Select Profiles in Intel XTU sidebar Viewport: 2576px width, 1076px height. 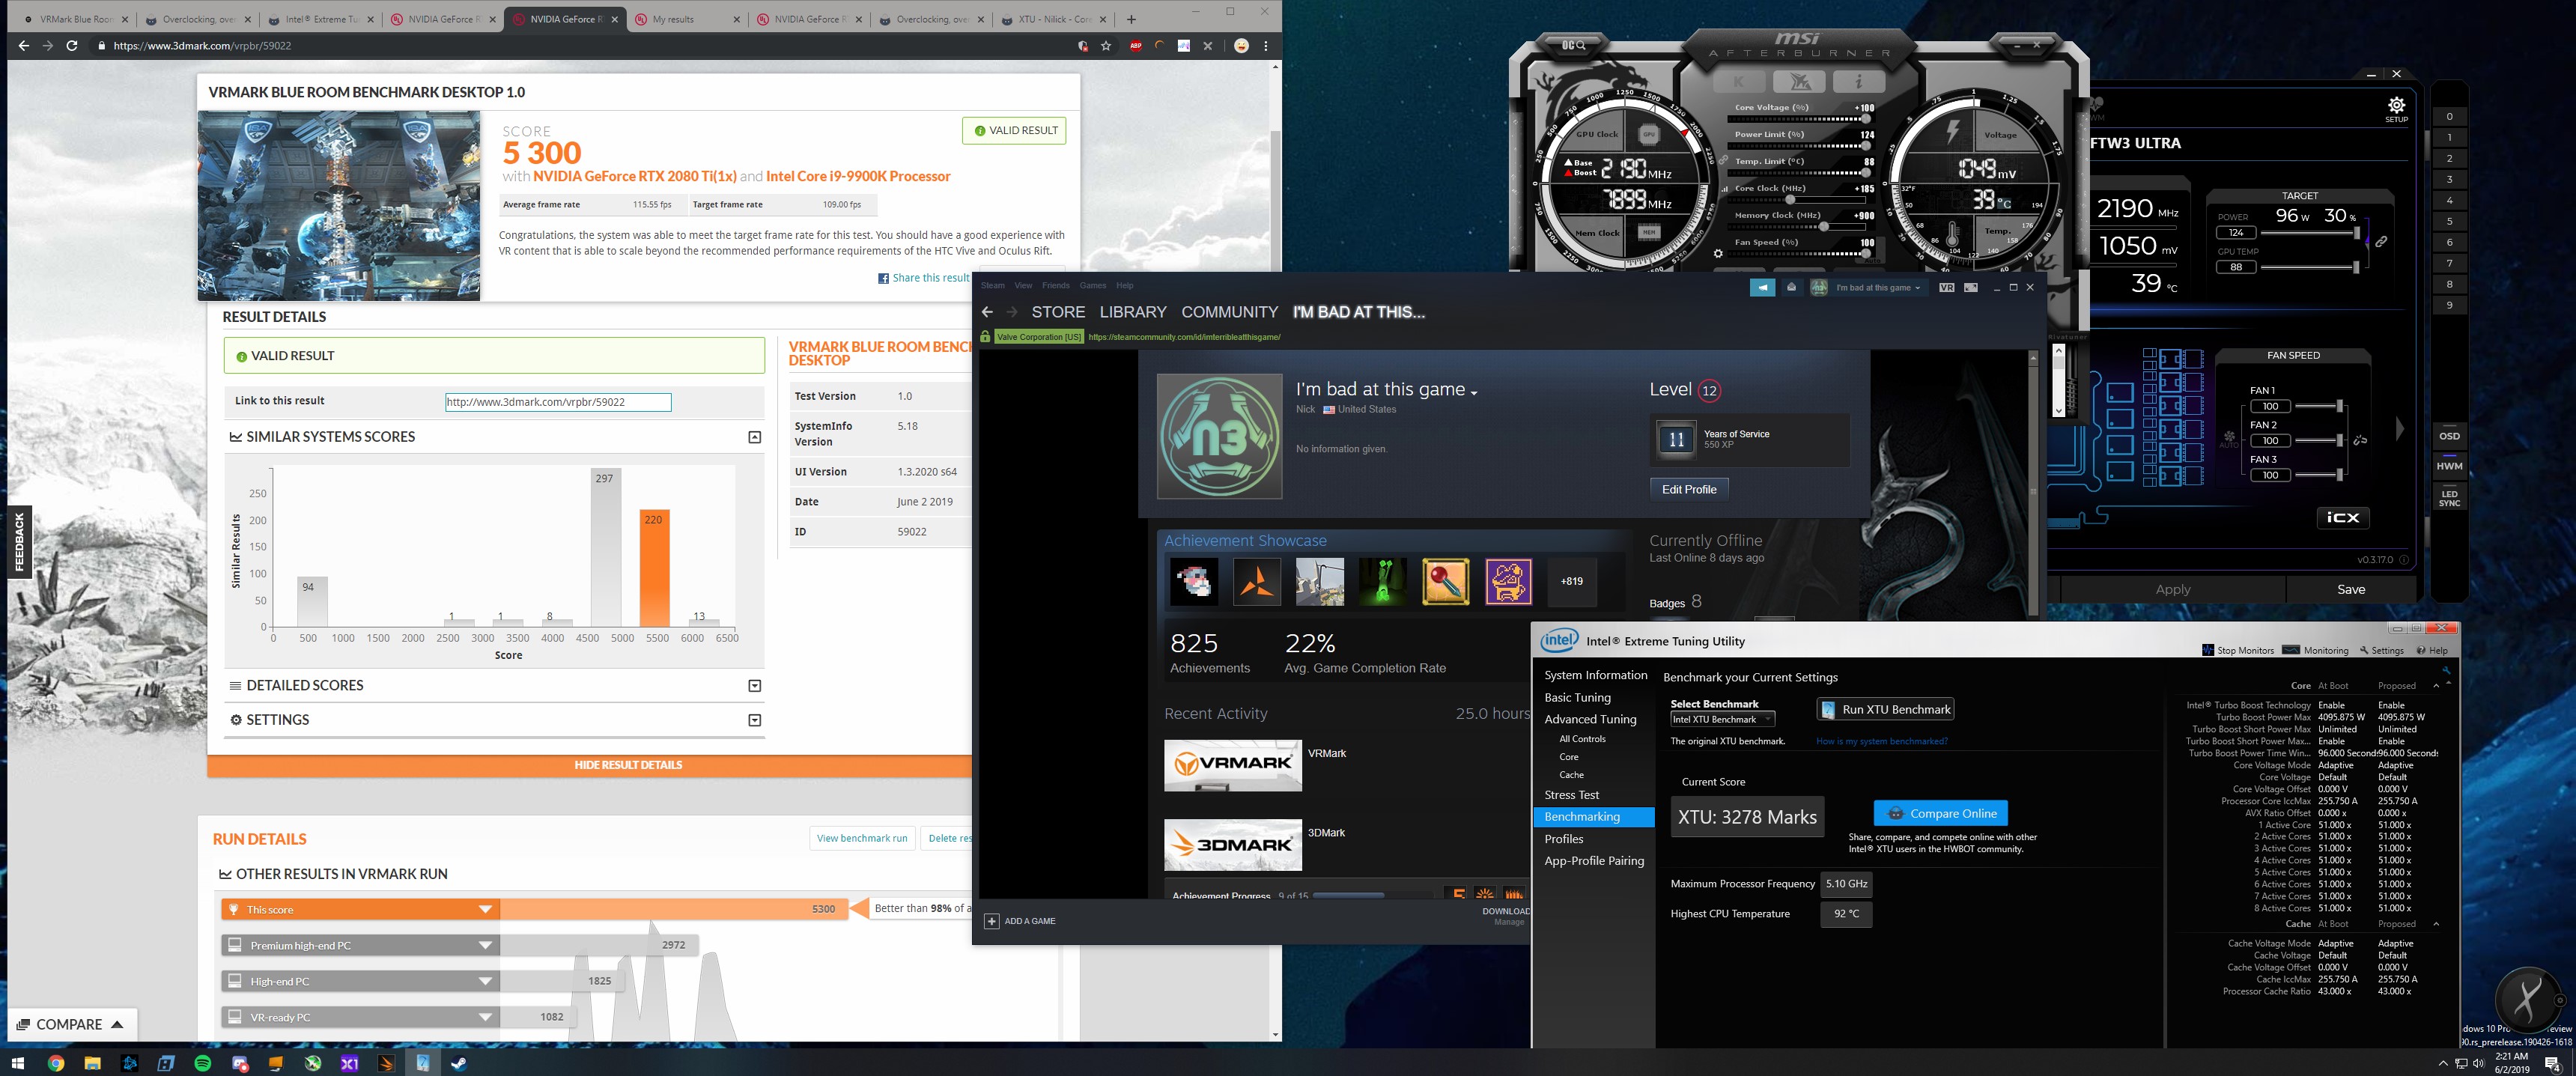coord(1564,839)
